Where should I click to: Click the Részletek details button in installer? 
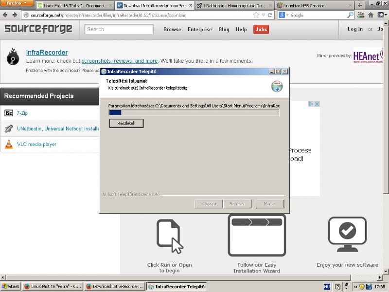coord(126,123)
